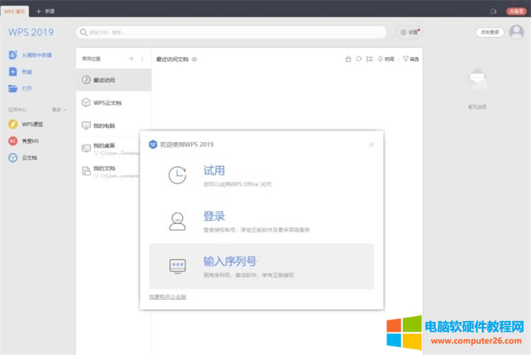Click WPS shield logo in dialog
The width and height of the screenshot is (531, 355).
[x=153, y=144]
